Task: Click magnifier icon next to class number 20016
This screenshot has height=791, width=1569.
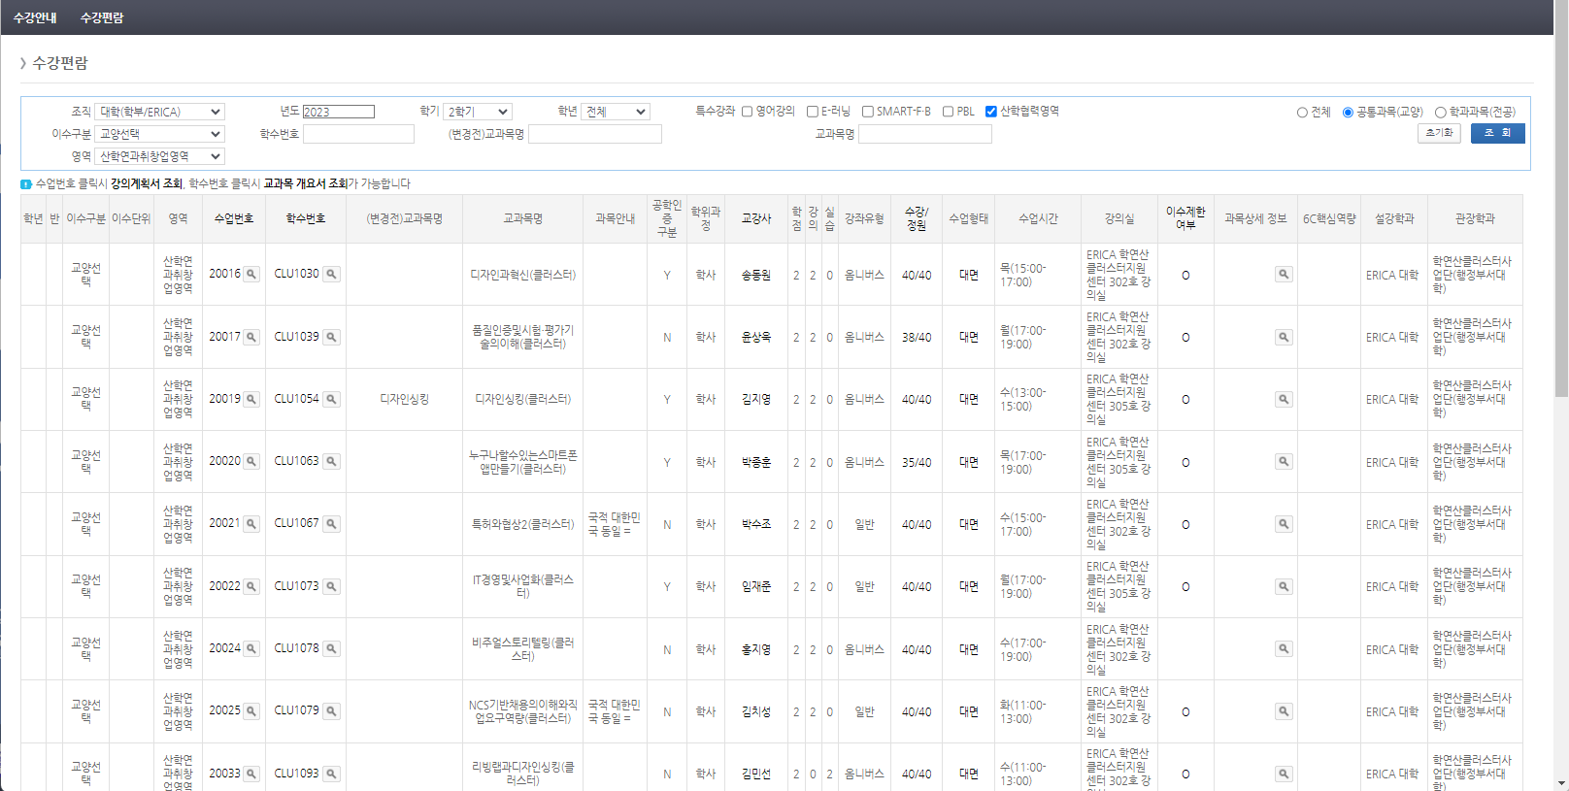Action: [251, 275]
